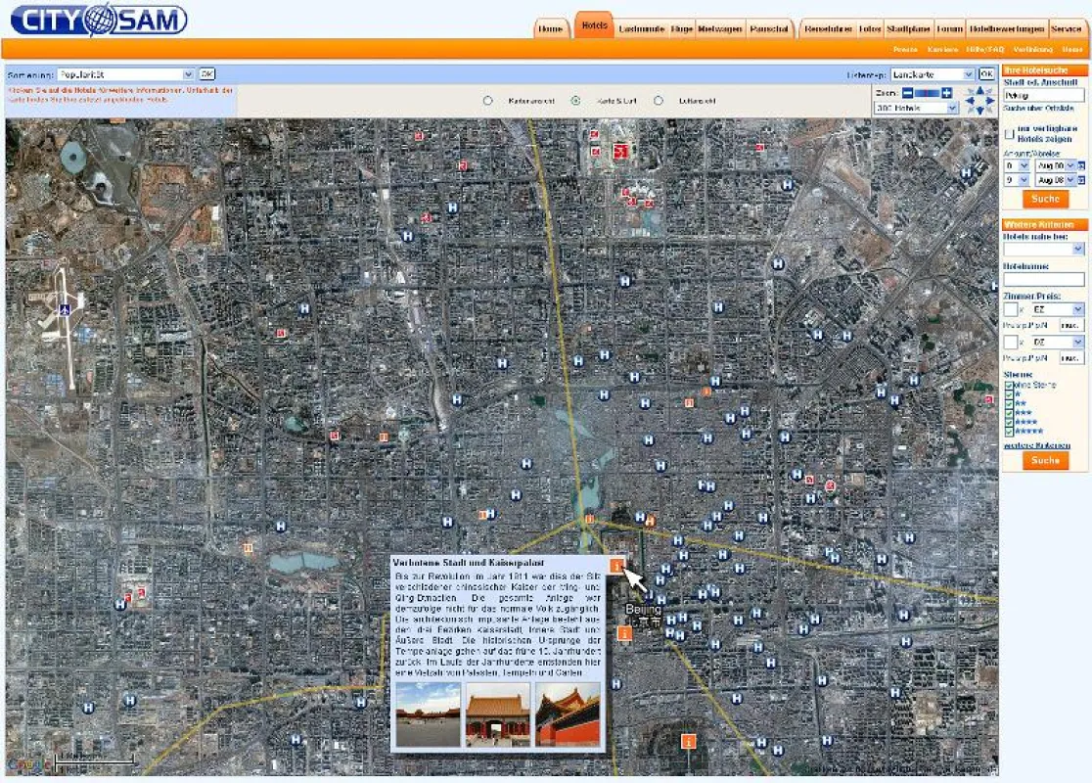This screenshot has height=783, width=1092.
Task: Open the 300 Hotels count dropdown
Action: tap(916, 108)
